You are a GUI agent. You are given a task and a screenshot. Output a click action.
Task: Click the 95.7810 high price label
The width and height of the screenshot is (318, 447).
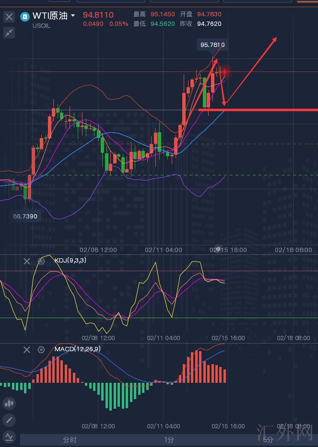(212, 45)
